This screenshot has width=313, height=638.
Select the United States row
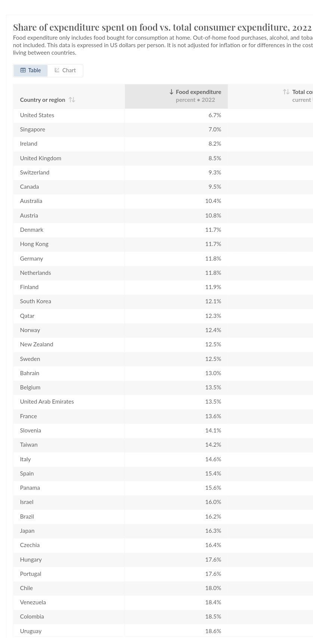coord(37,115)
